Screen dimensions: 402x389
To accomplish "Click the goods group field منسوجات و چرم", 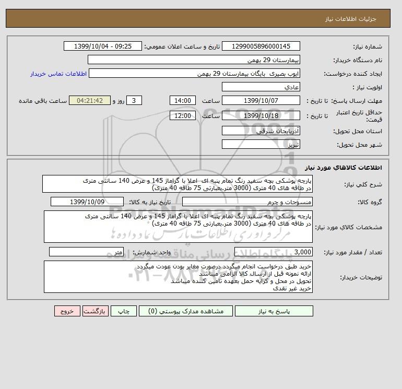I will tap(247, 202).
